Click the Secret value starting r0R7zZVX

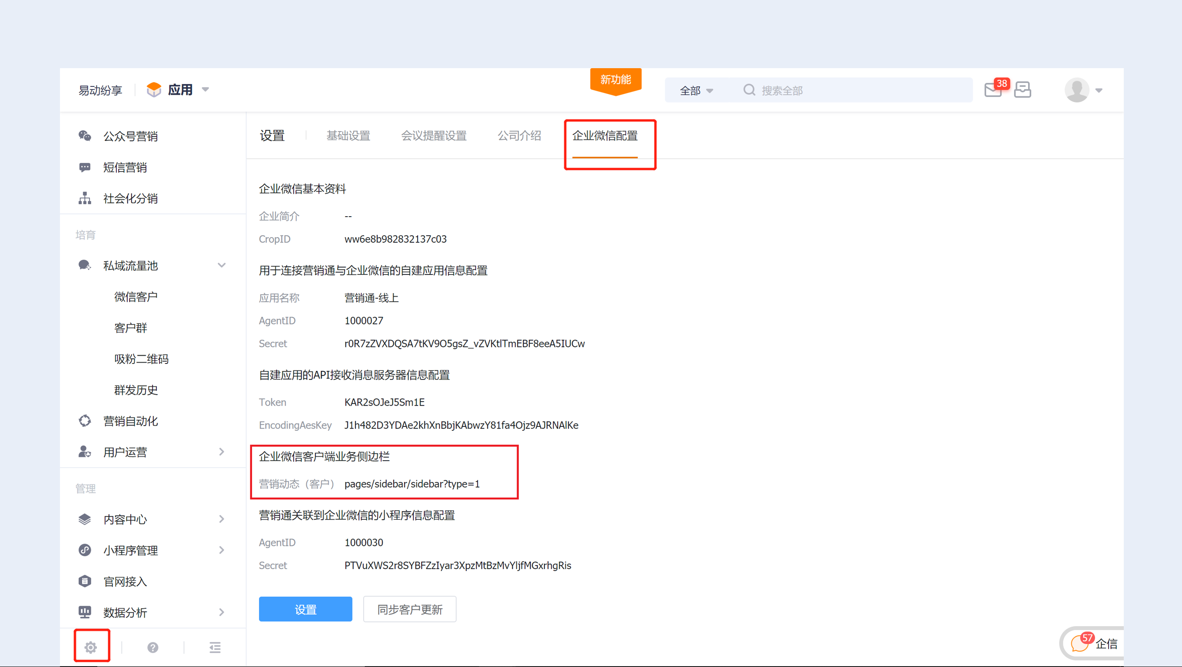[x=465, y=343]
